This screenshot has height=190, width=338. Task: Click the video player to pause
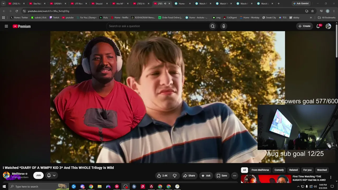(168, 97)
